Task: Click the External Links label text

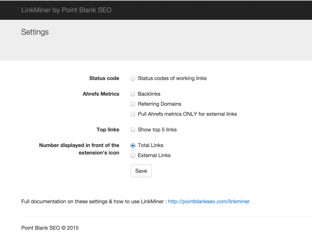Action: pyautogui.click(x=154, y=155)
